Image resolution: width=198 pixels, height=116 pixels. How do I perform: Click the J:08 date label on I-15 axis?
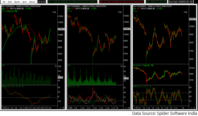[70, 108]
